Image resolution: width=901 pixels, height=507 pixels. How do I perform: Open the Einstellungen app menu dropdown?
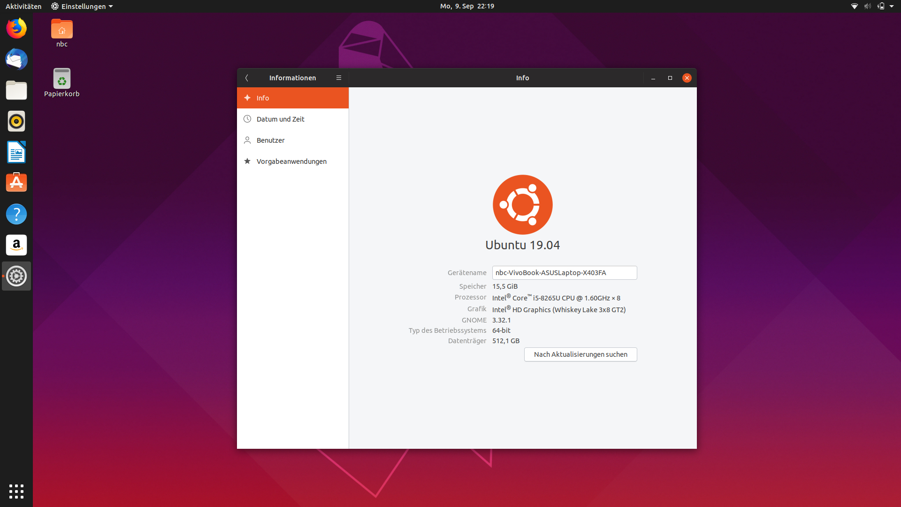[82, 6]
